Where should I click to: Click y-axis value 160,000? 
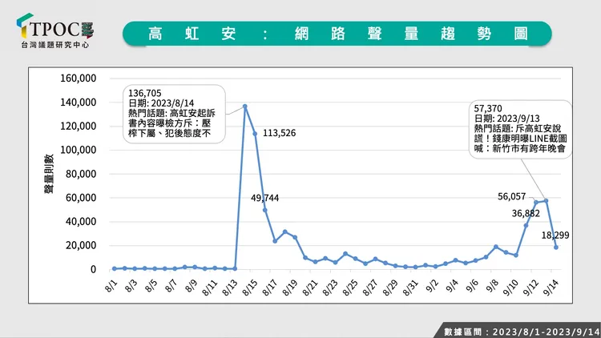79,78
